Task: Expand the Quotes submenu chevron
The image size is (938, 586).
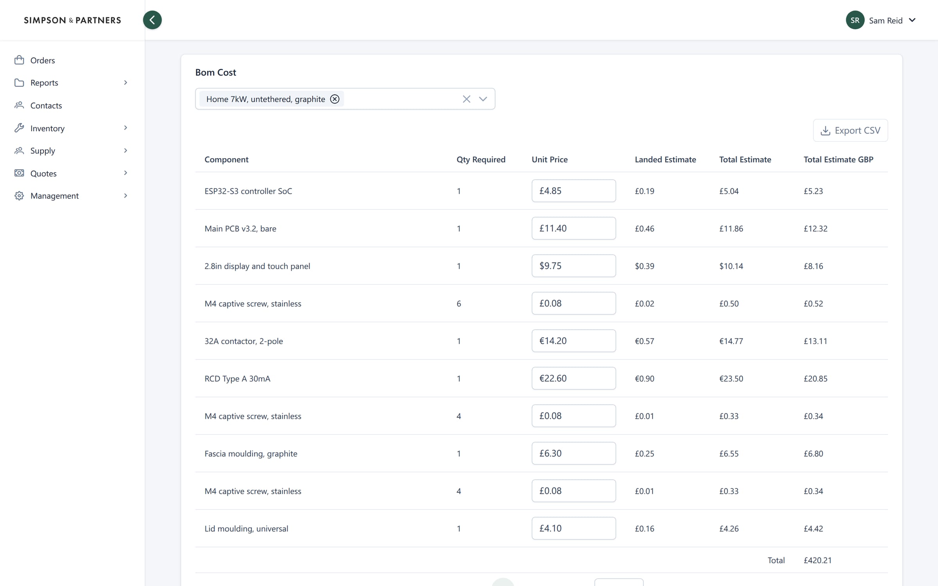Action: pyautogui.click(x=125, y=173)
